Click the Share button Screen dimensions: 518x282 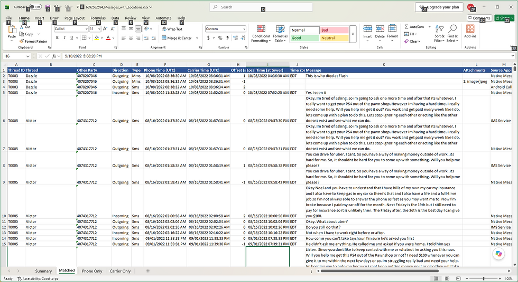point(504,18)
